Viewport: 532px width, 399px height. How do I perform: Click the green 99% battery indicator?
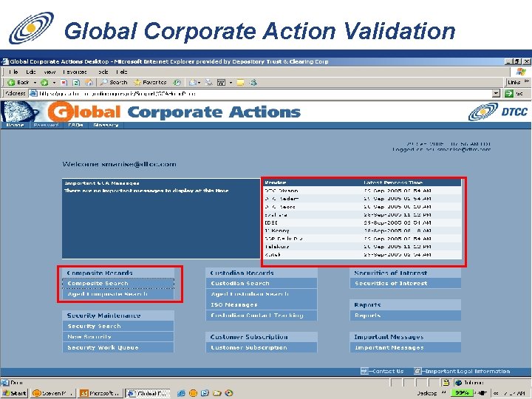(462, 392)
